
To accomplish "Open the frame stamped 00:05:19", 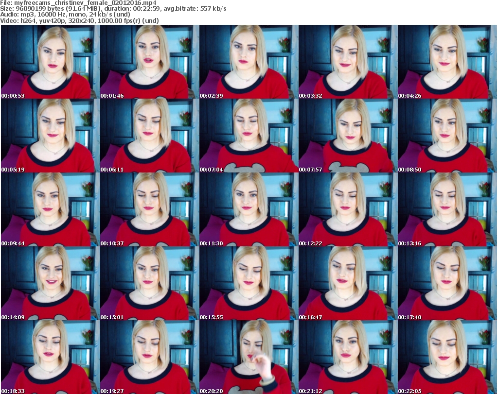I will [x=50, y=136].
